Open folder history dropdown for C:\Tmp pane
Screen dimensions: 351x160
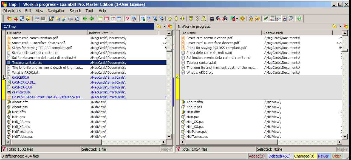(x=165, y=26)
